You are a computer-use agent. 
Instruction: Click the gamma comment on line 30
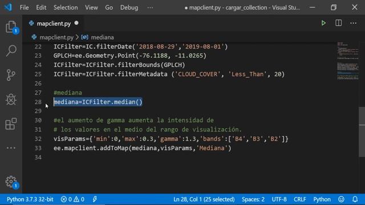[133, 120]
